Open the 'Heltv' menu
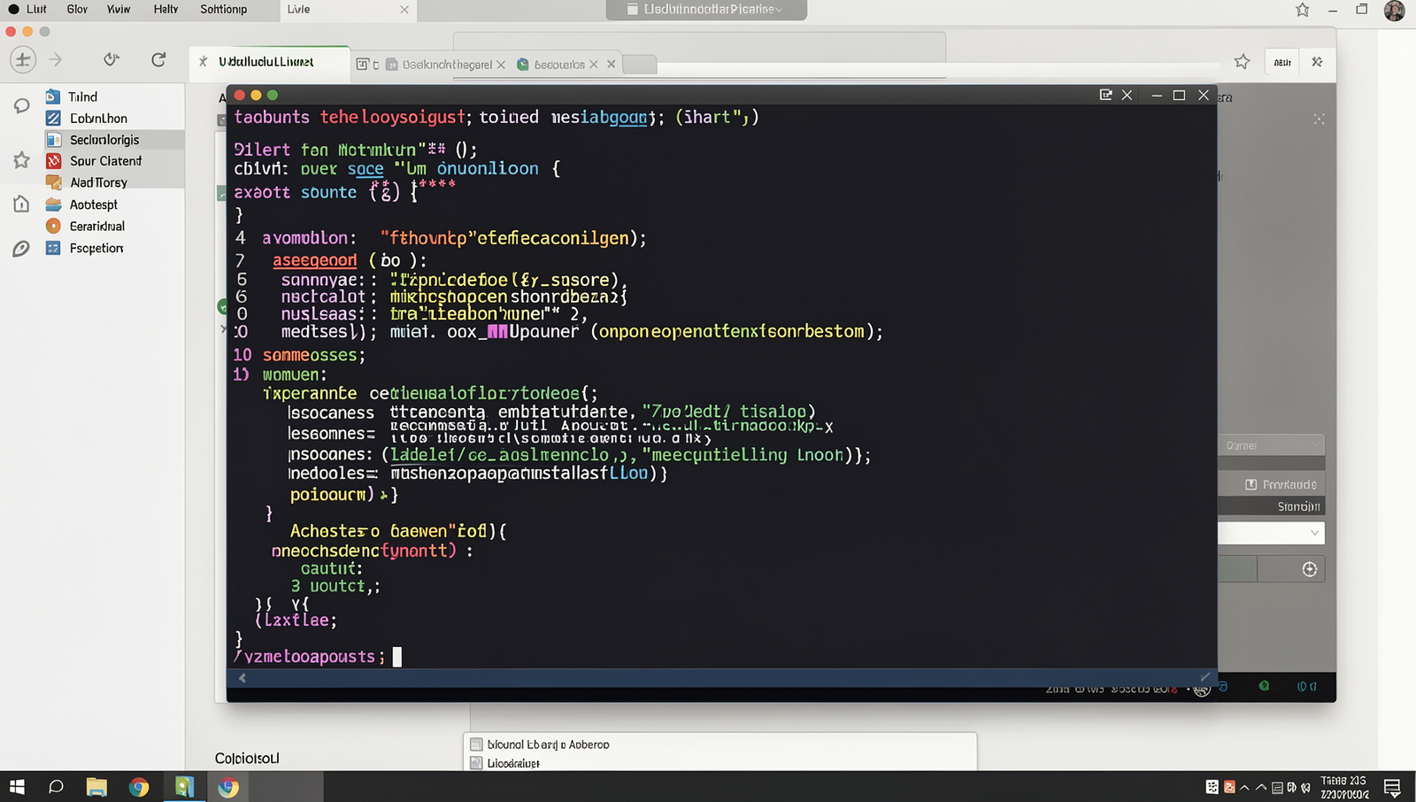The width and height of the screenshot is (1416, 802). [x=165, y=9]
